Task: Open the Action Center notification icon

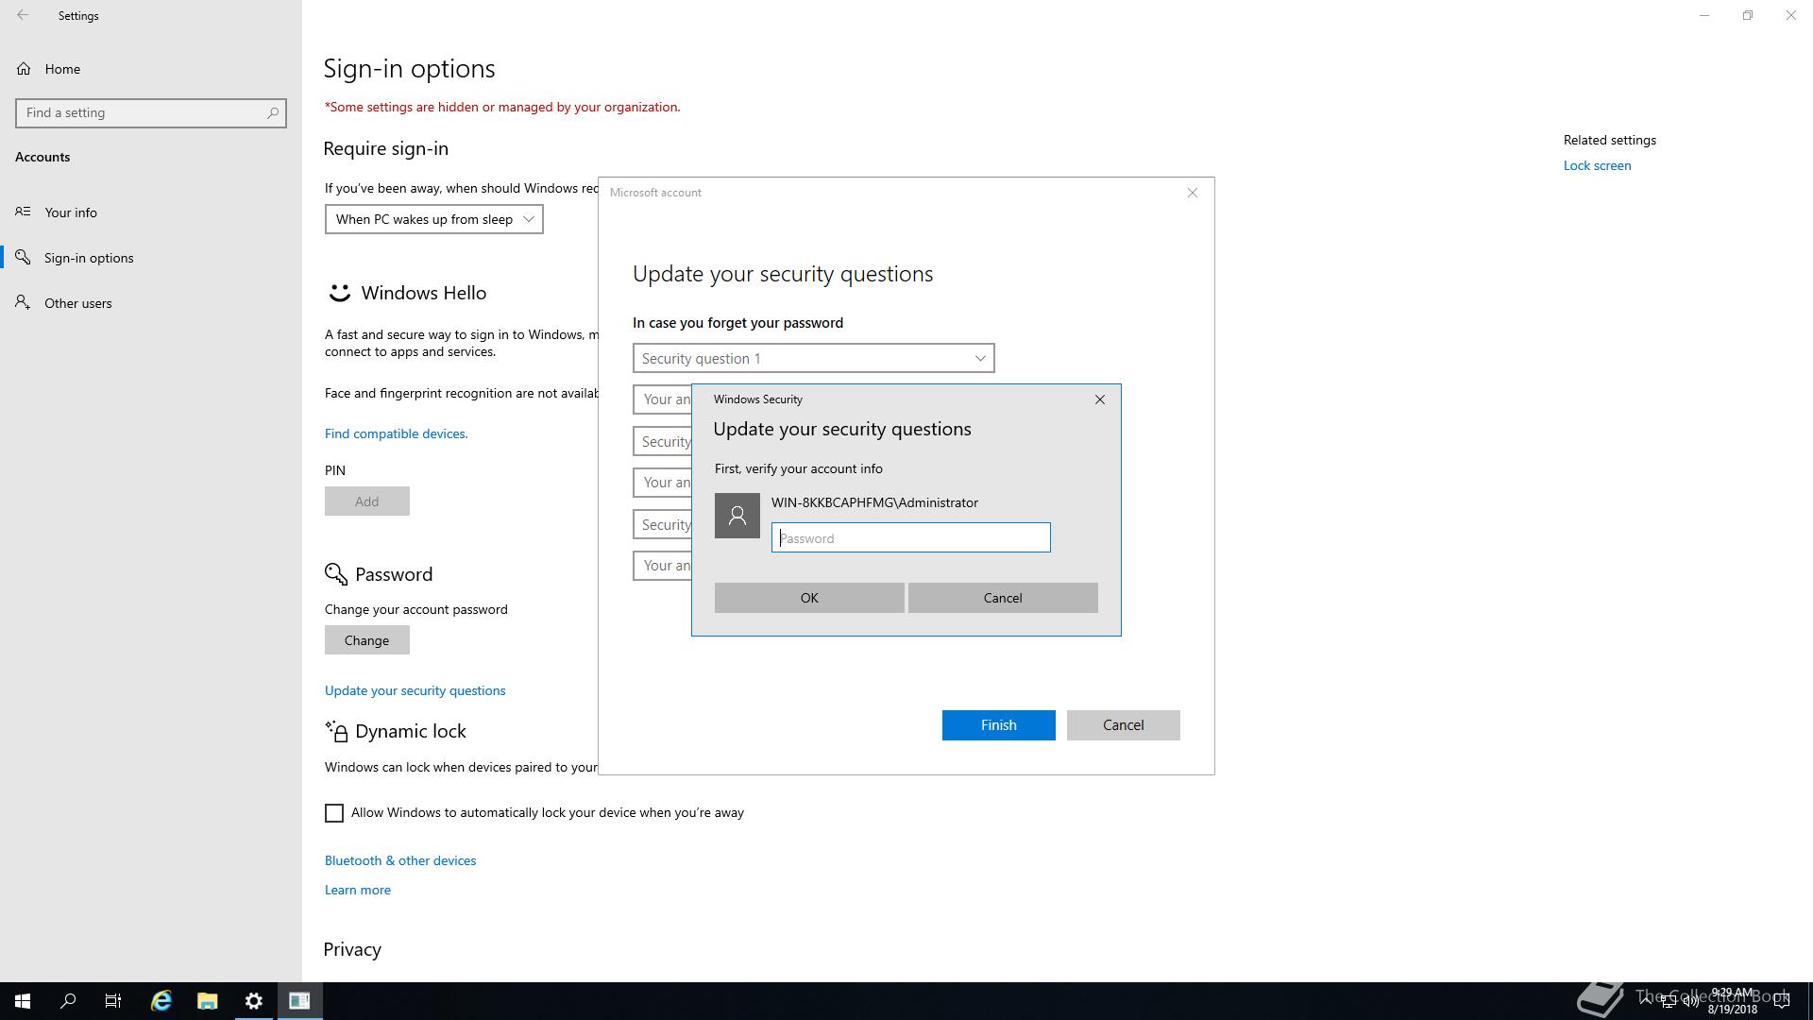Action: click(x=1782, y=1001)
